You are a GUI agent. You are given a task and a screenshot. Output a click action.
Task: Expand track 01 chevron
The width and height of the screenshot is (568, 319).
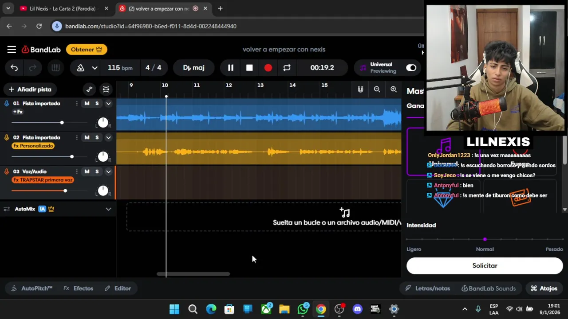coord(108,104)
